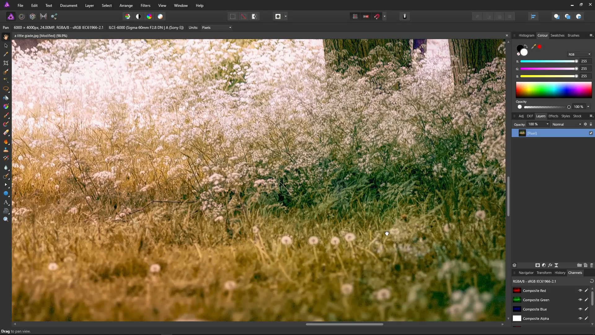The image size is (595, 335).
Task: Open the Normal blend mode dropdown
Action: point(566,124)
